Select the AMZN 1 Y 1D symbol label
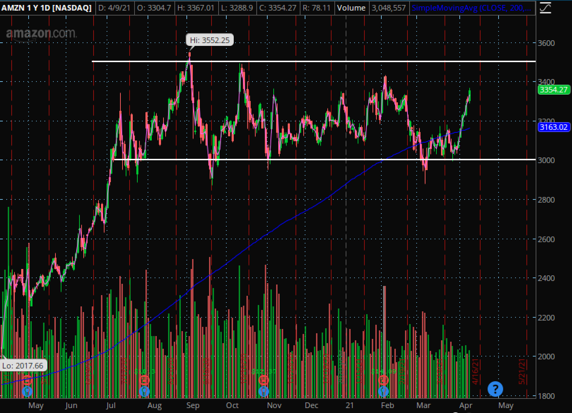 (47, 8)
